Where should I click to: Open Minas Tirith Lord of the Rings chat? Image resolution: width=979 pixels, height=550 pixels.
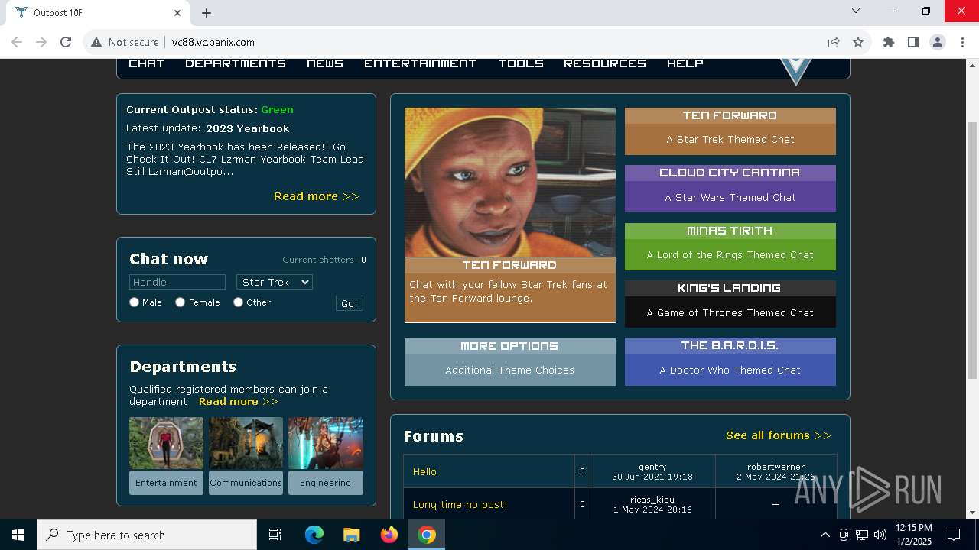(x=730, y=247)
